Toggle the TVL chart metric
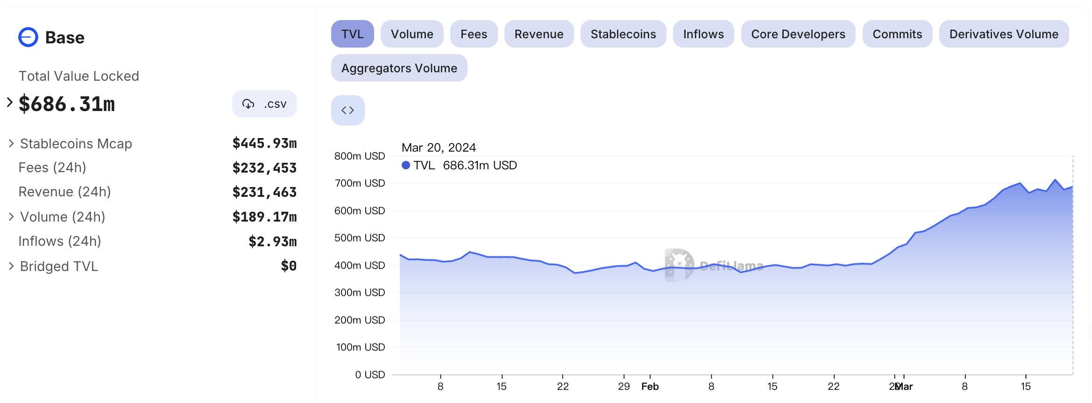Screen dimensions: 1092x403 [352, 34]
